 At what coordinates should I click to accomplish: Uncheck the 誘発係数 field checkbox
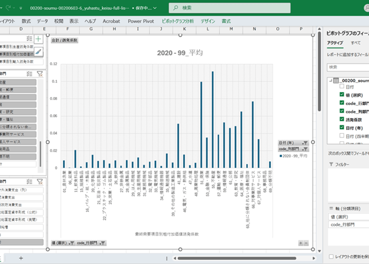pos(342,119)
